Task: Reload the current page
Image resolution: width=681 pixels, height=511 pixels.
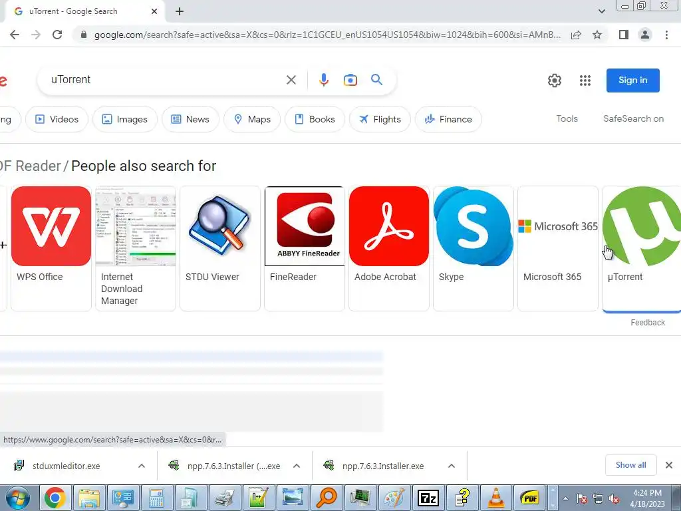Action: (x=57, y=35)
